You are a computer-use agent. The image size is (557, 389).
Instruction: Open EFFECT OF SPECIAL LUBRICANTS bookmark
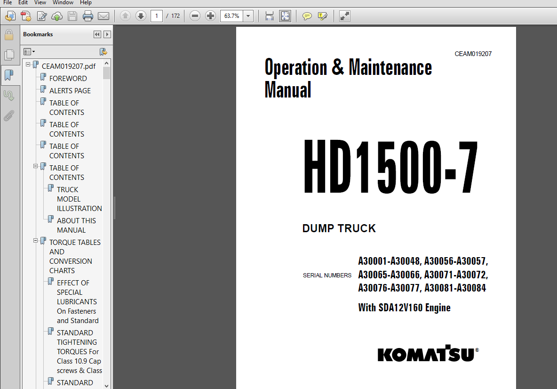click(78, 301)
